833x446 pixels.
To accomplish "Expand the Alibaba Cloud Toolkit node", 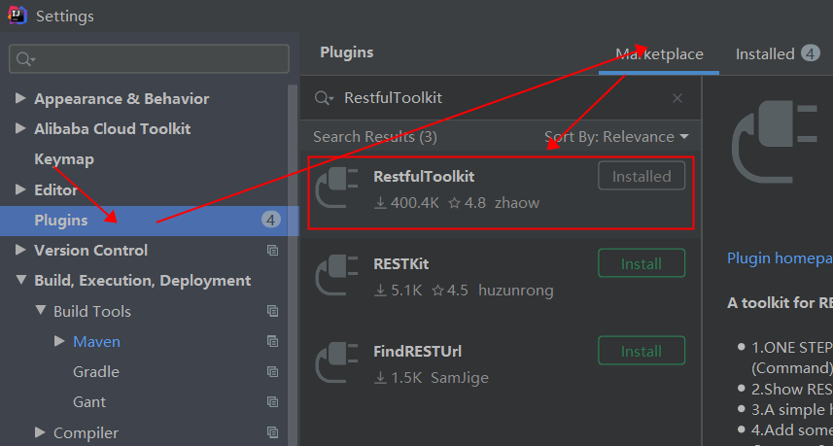I will tap(20, 128).
